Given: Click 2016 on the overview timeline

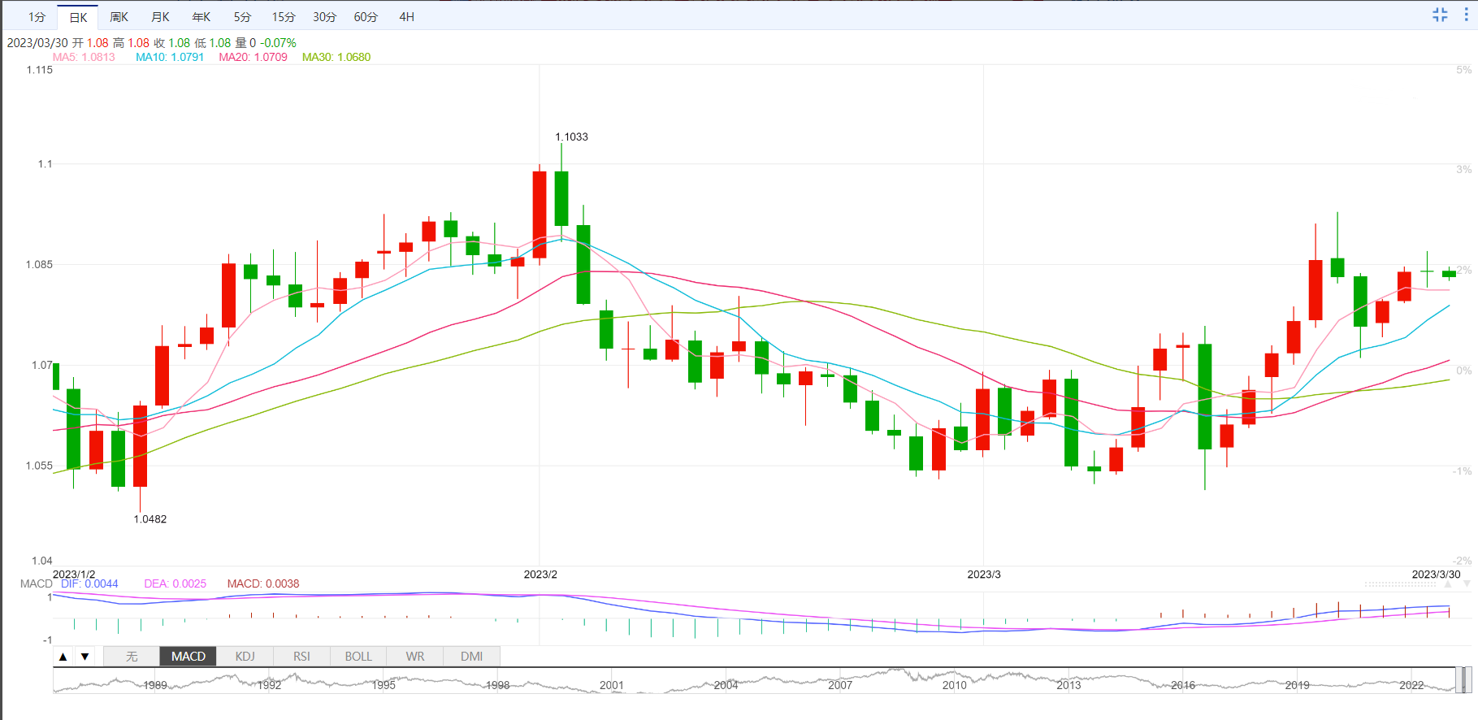Looking at the screenshot, I should coord(1183,685).
